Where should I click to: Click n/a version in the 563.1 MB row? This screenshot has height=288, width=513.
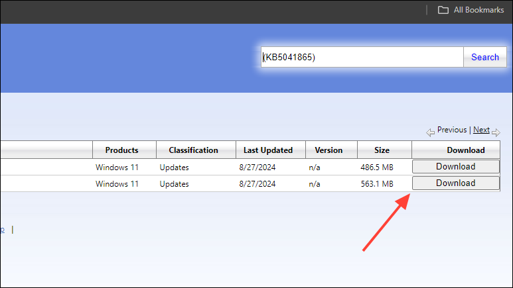[315, 184]
